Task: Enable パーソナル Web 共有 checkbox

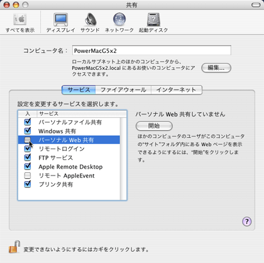Action: point(28,140)
